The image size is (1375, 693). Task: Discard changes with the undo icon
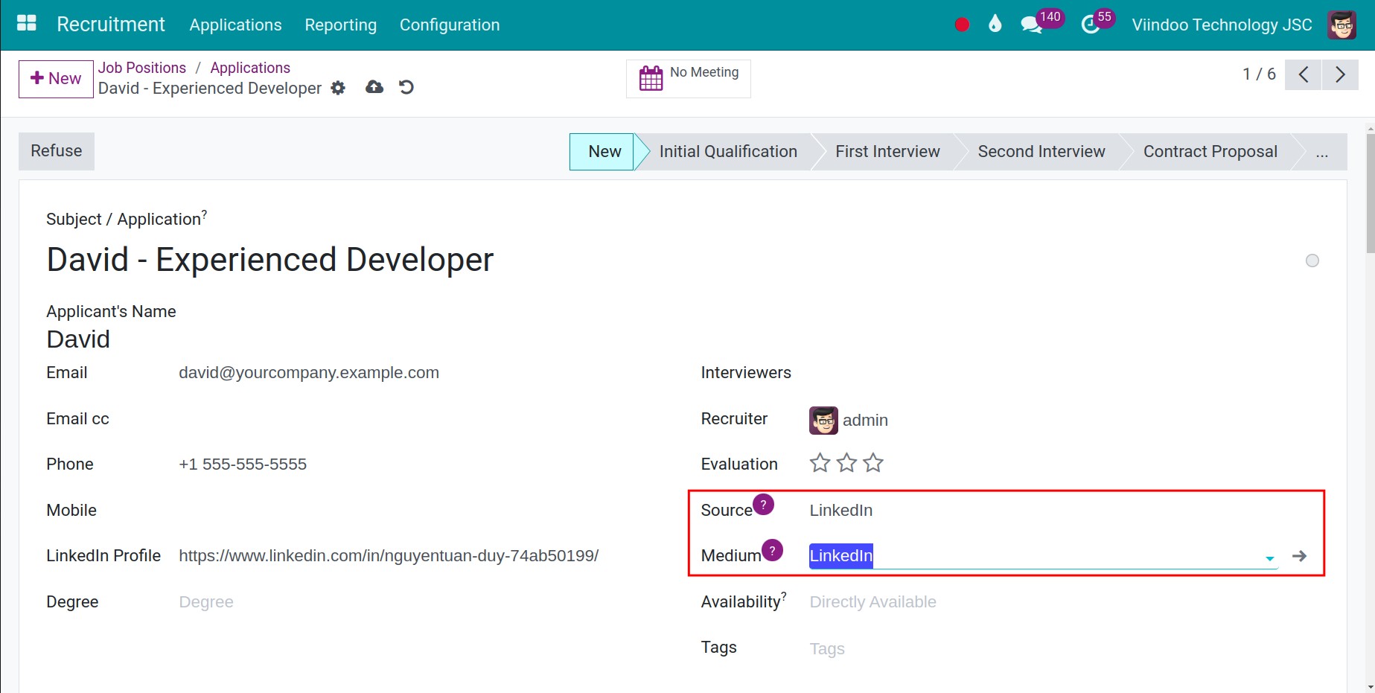point(405,87)
